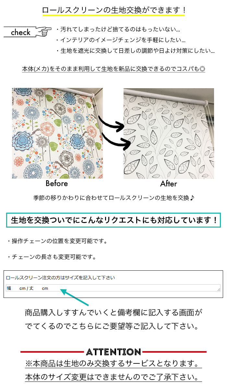Screen dimensions: 227x389
Task: Click the ロールスクリーンの生地交換ができます！ heading
Action: pos(113,10)
